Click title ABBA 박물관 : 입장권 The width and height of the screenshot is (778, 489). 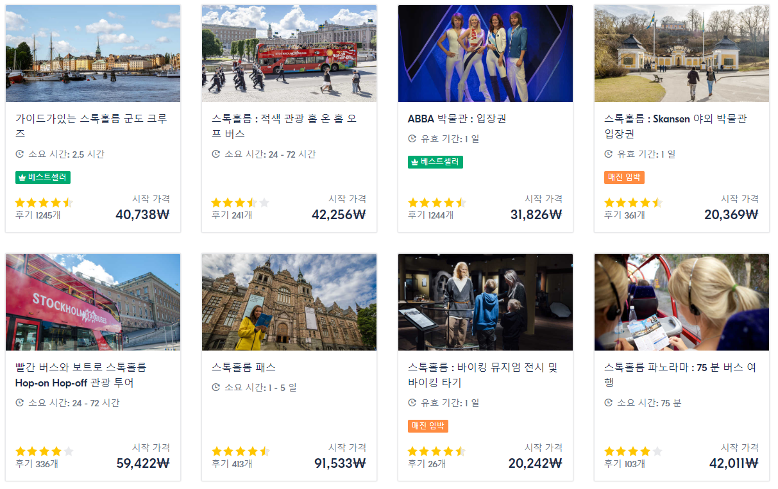457,119
